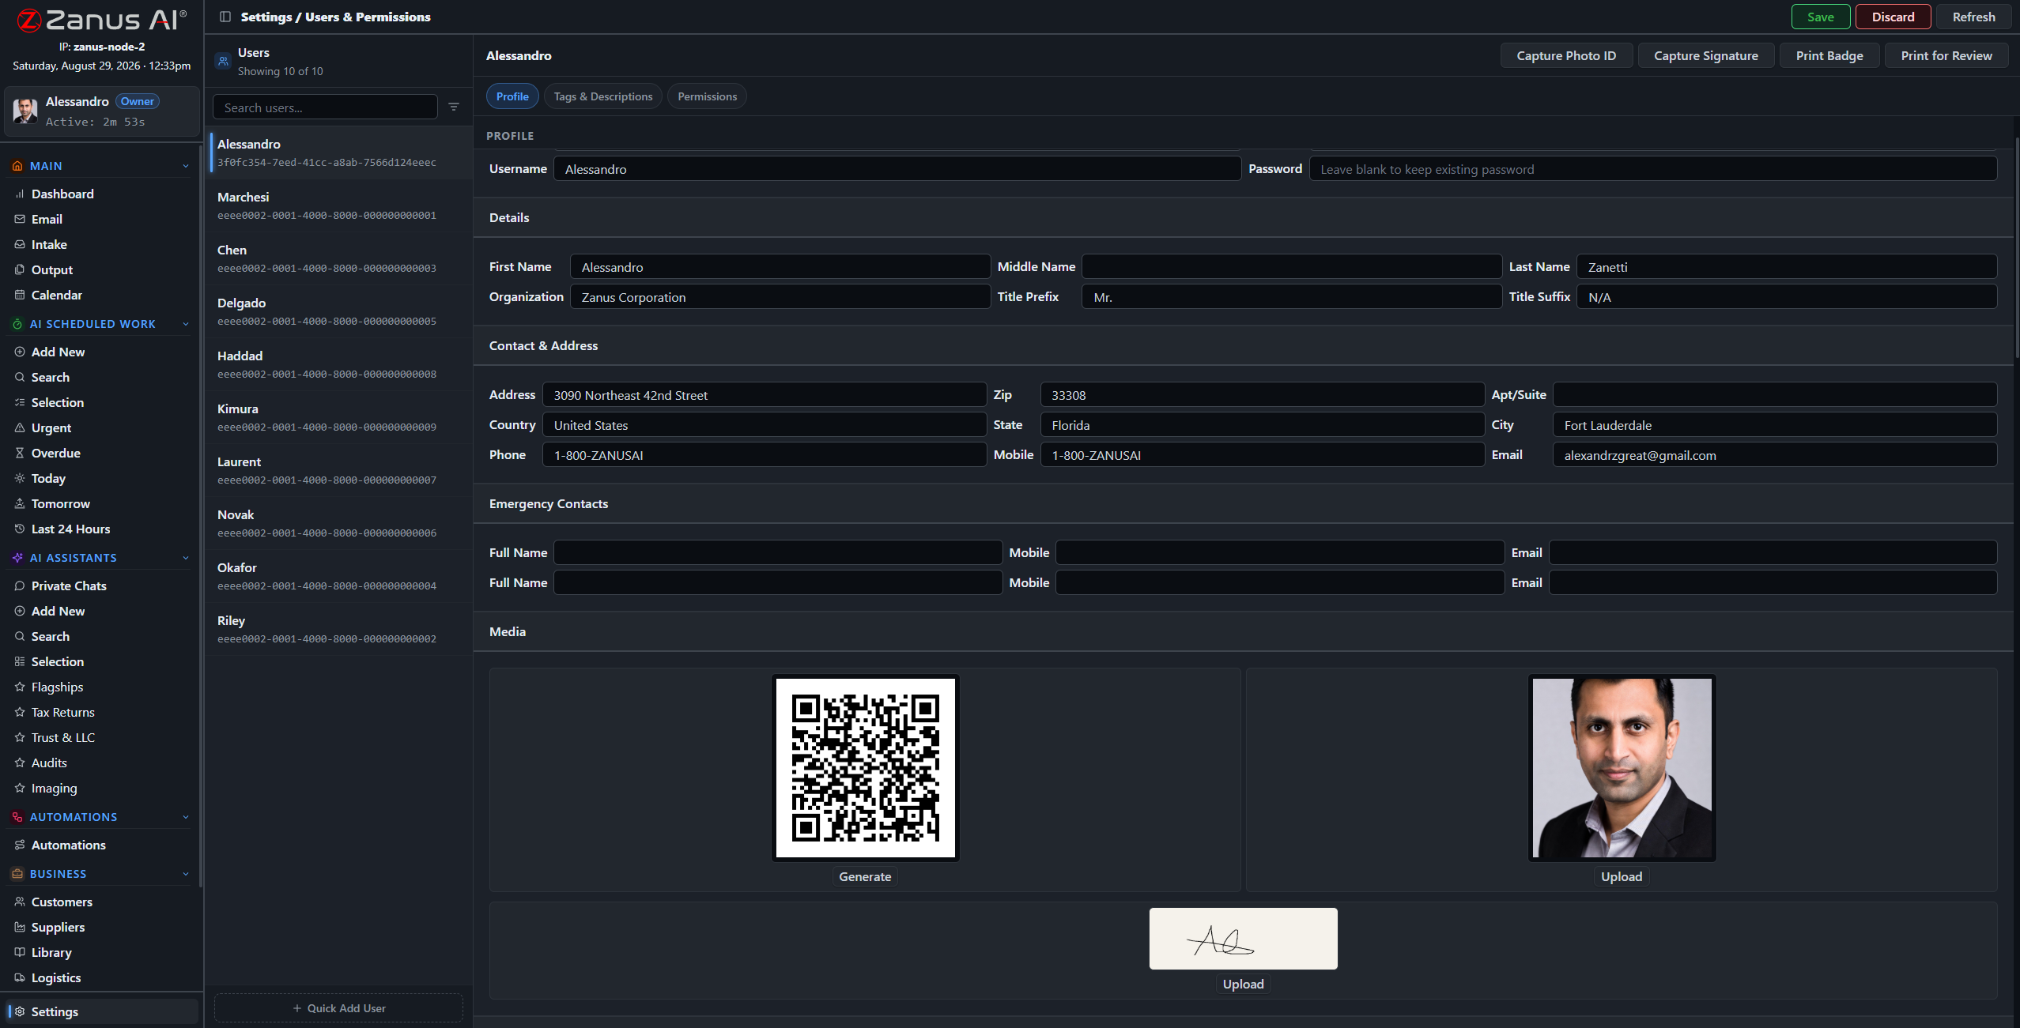Viewport: 2020px width, 1028px height.
Task: Click the Alessandro Owner account card
Action: point(101,111)
